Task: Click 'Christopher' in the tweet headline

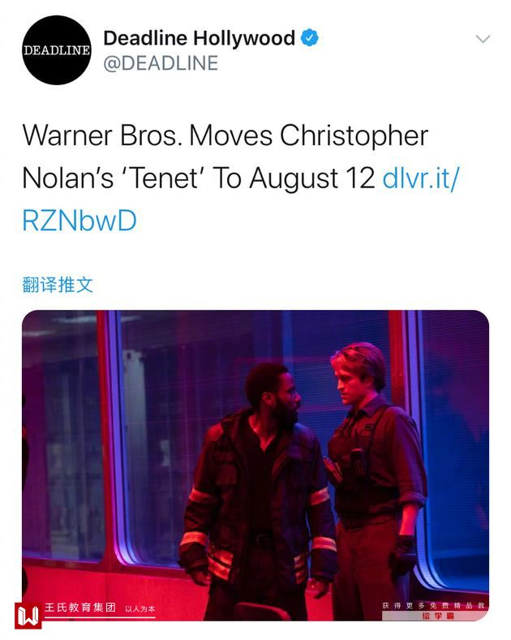Action: click(354, 135)
